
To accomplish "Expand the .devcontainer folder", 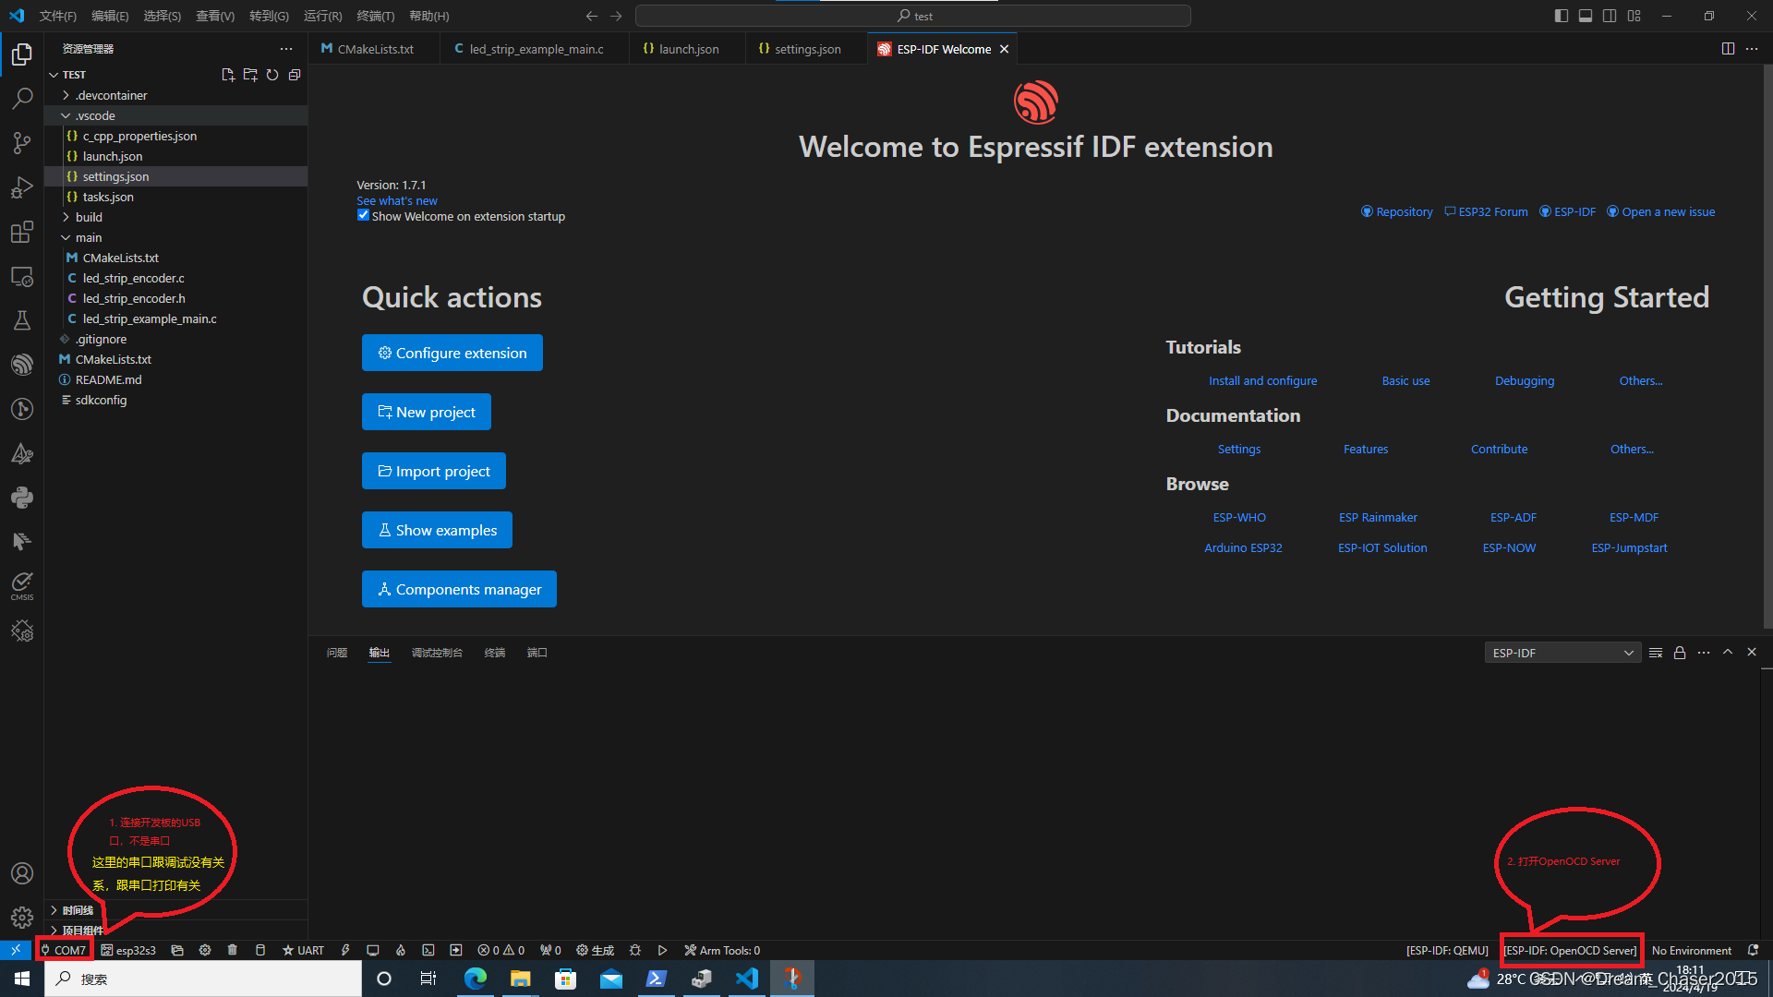I will pos(175,95).
